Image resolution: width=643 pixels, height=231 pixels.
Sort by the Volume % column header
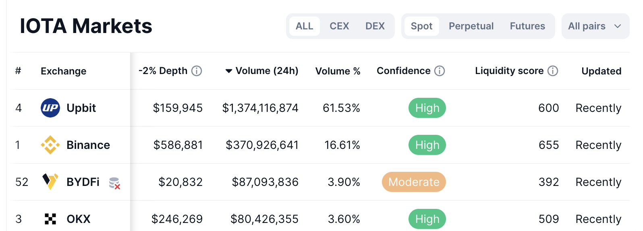point(338,71)
